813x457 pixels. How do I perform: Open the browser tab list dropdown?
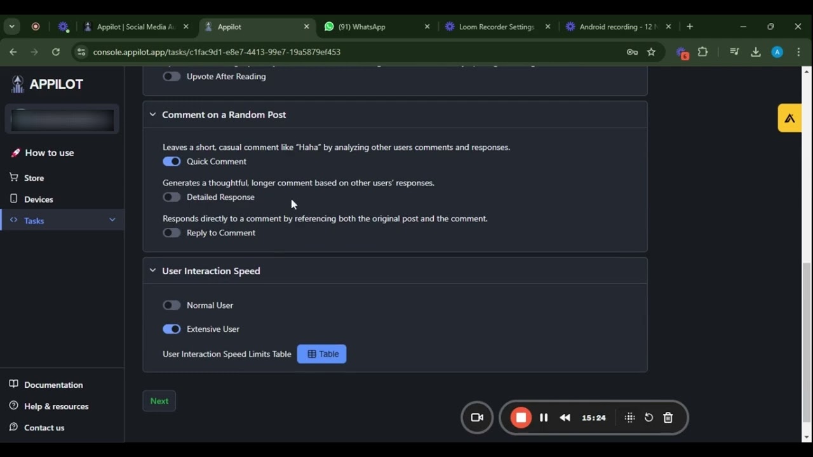11,27
